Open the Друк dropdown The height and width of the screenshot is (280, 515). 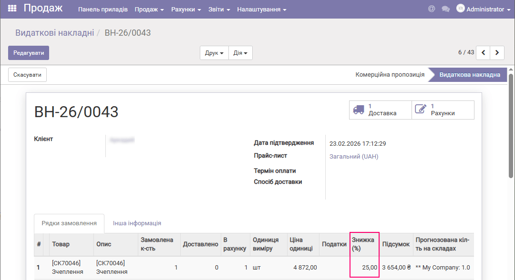click(213, 53)
